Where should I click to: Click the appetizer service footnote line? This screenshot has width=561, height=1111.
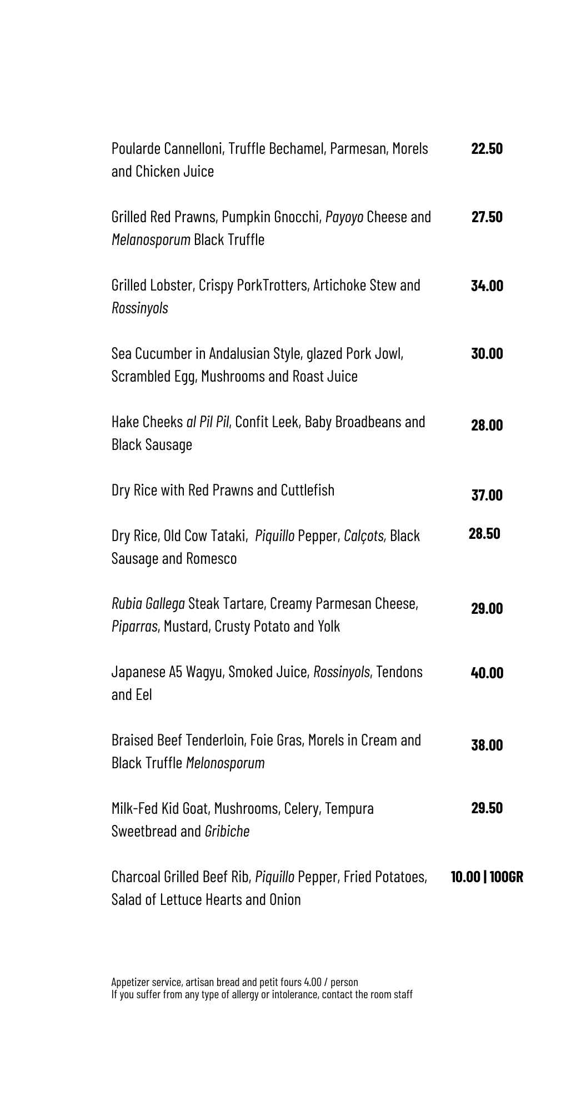pos(234,982)
